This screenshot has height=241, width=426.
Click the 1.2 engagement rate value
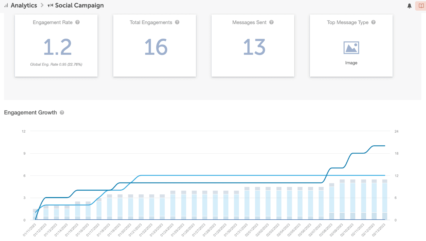point(58,47)
